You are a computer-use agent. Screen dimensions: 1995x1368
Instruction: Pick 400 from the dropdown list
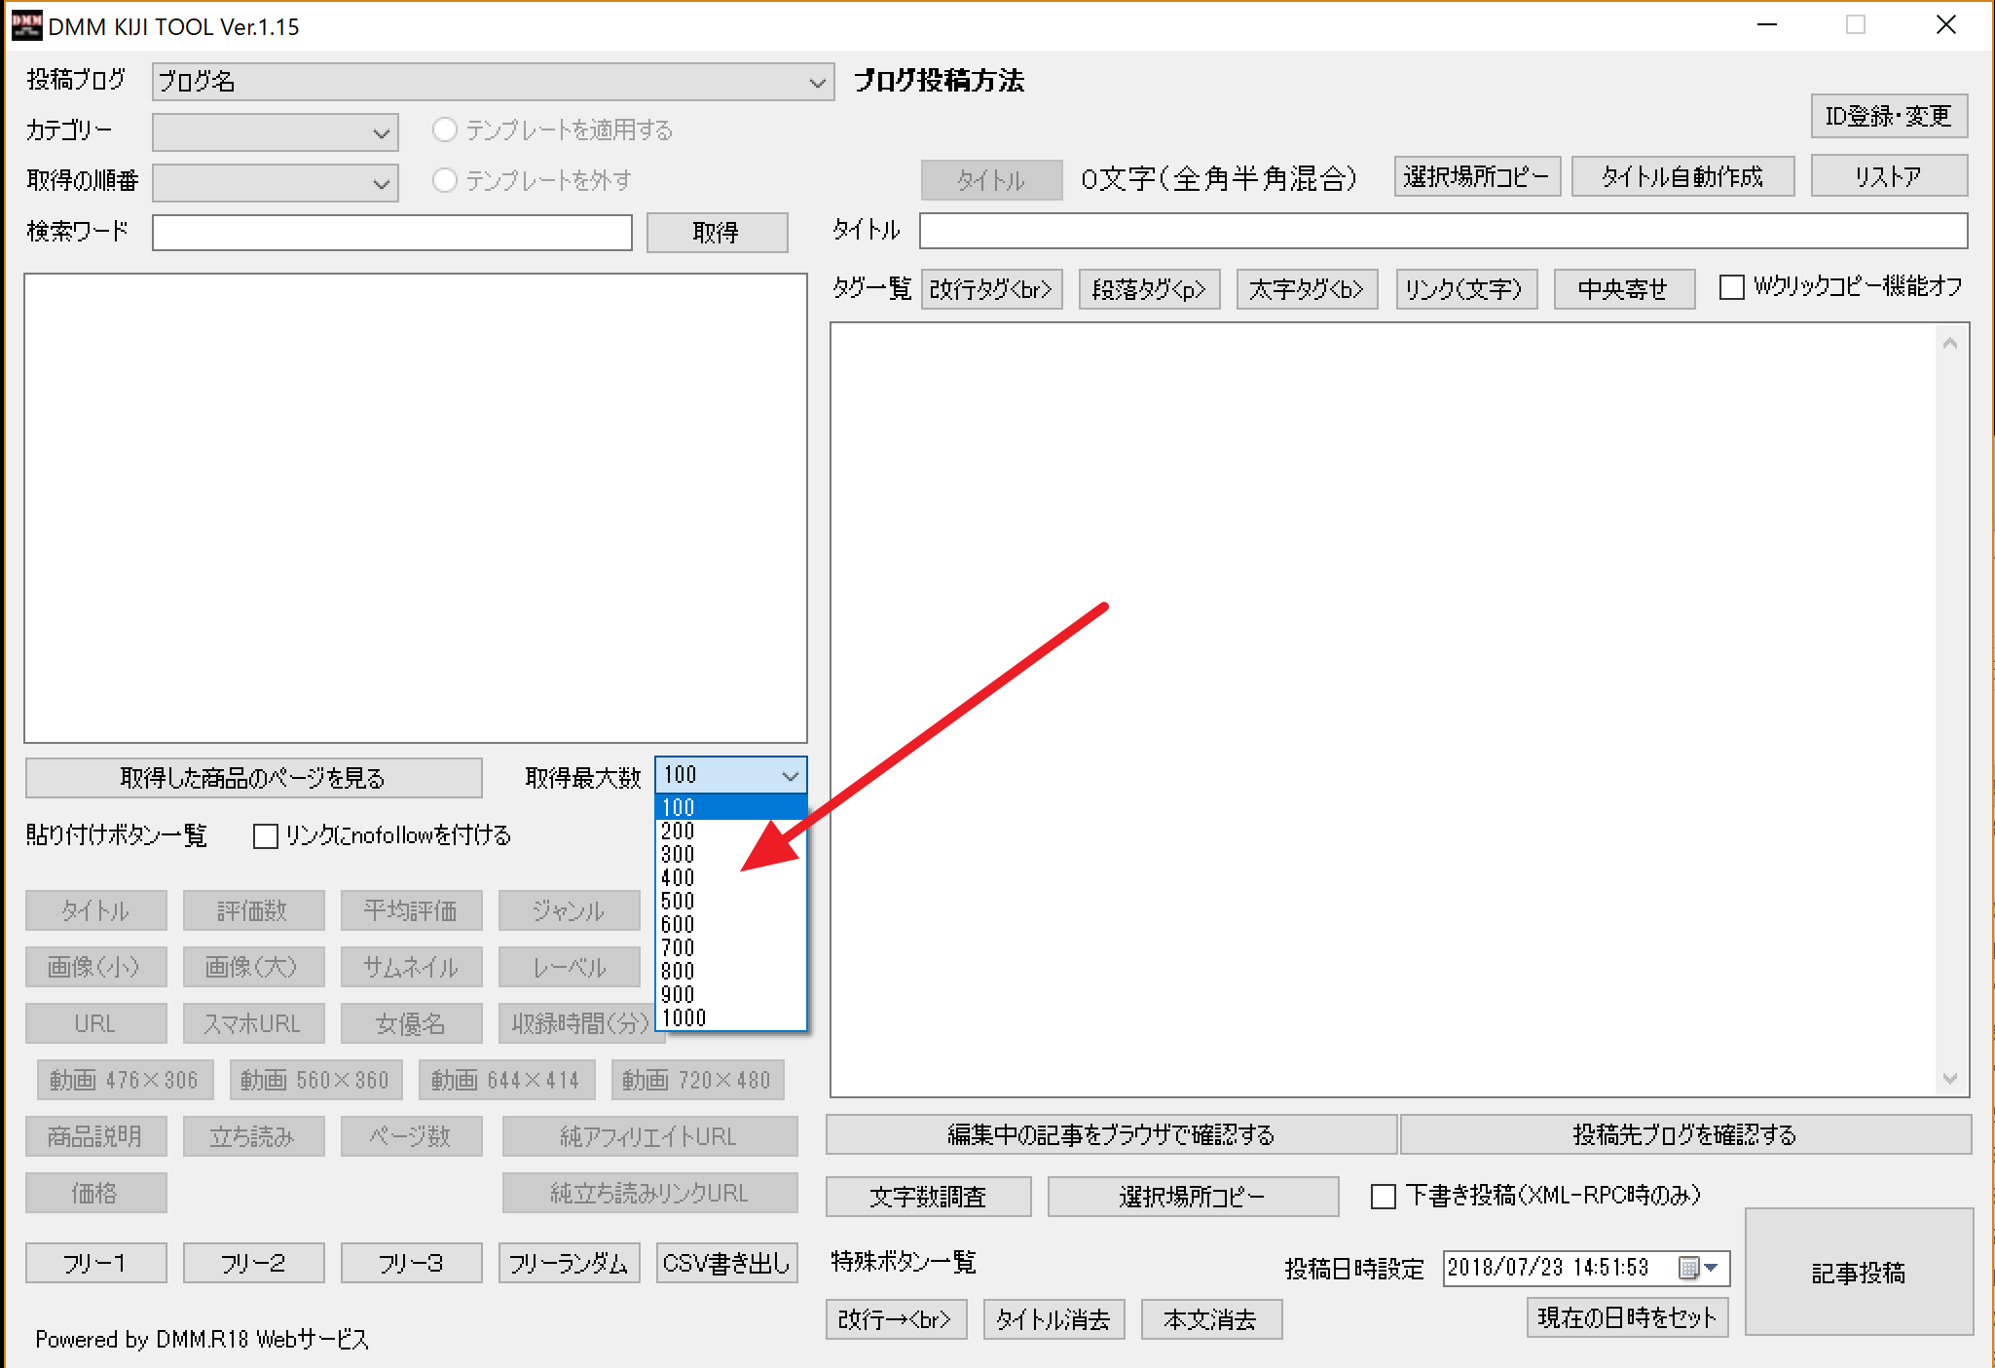coord(731,878)
